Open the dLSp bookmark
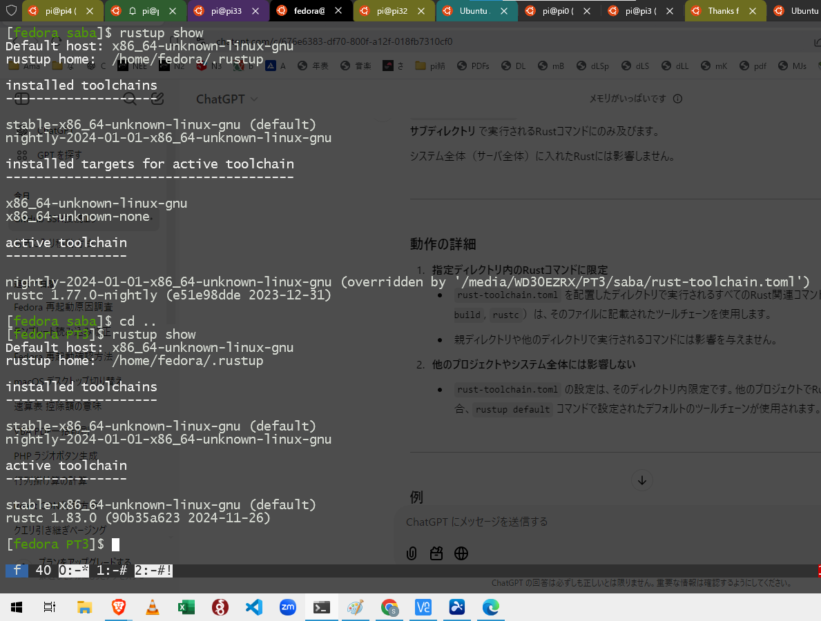The image size is (821, 621). [x=592, y=66]
